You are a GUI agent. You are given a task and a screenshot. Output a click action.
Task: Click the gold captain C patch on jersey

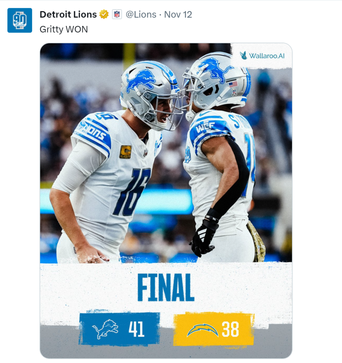(125, 152)
